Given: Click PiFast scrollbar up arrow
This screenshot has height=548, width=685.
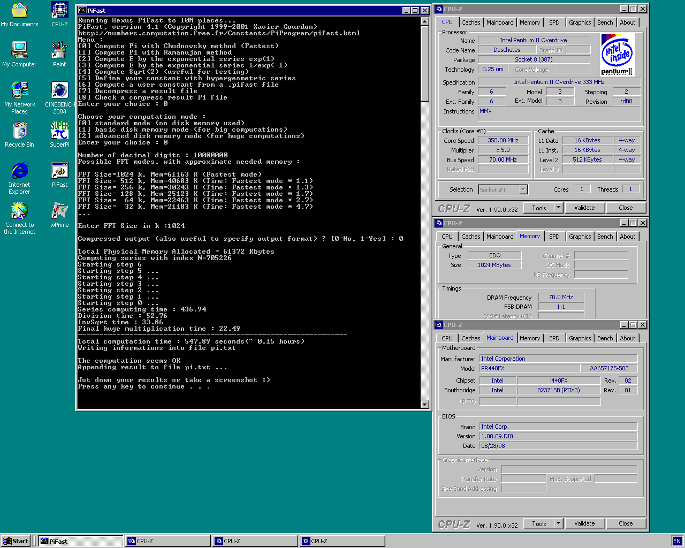Looking at the screenshot, I should point(425,21).
